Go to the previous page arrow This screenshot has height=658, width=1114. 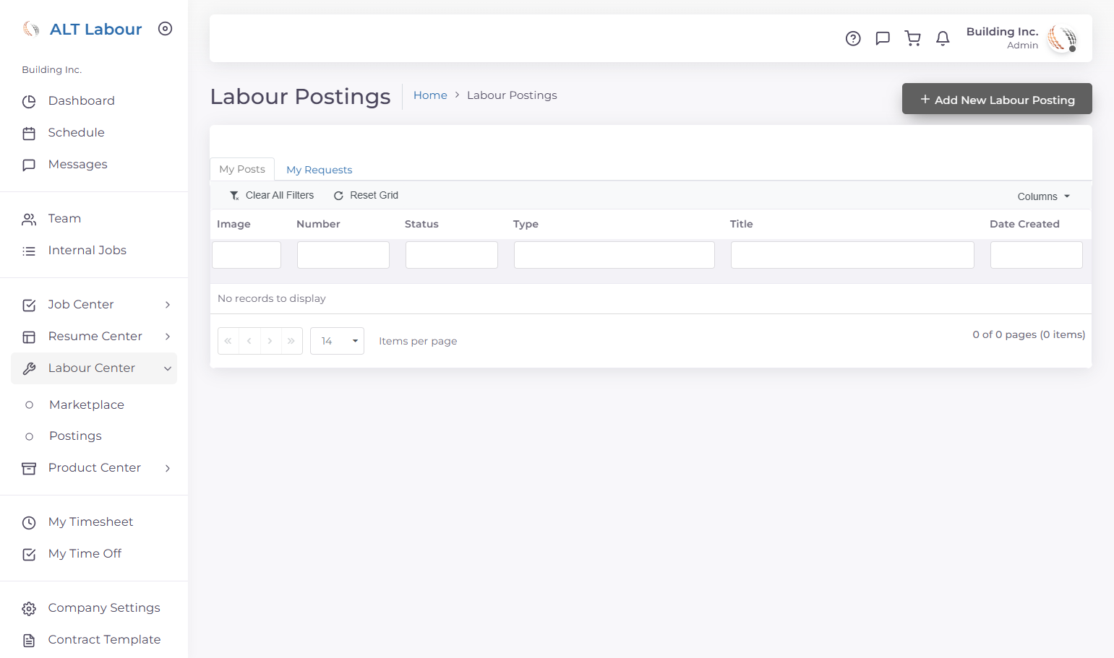tap(249, 341)
